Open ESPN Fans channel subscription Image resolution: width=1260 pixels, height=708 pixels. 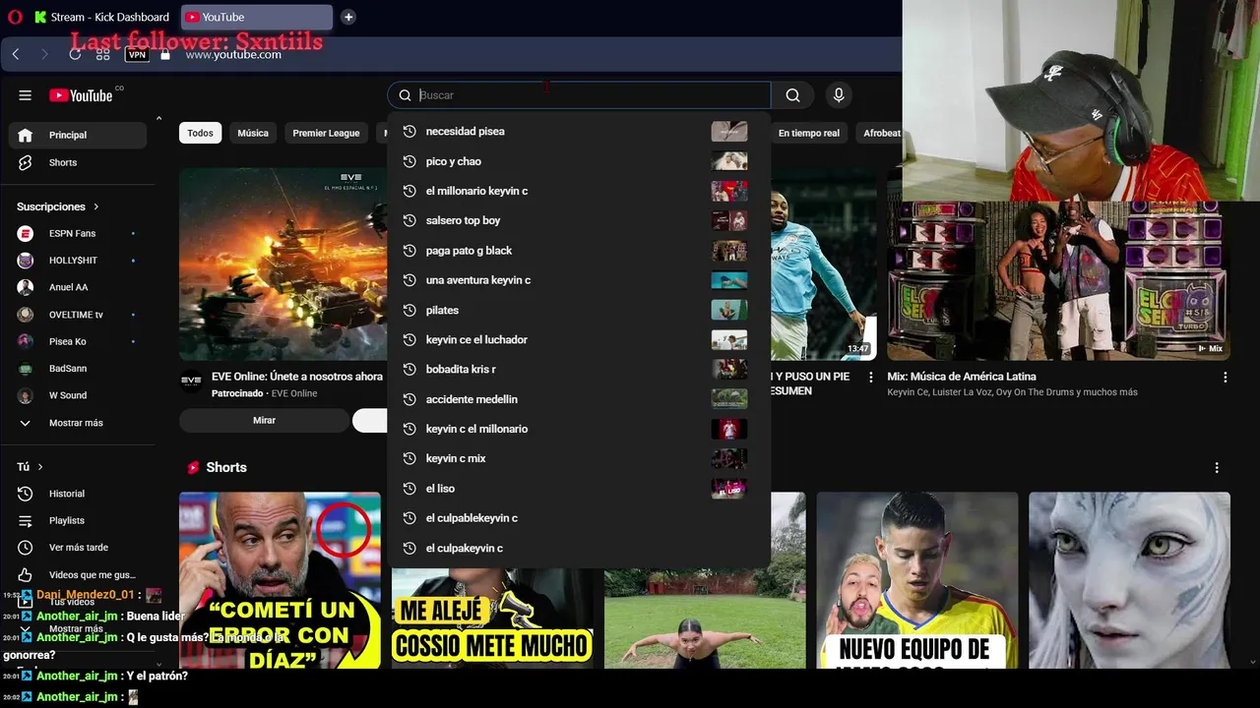click(x=78, y=233)
